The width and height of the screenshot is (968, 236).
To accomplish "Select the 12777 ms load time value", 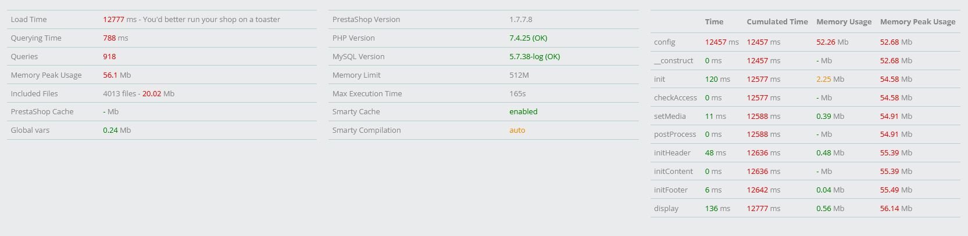I will coord(120,19).
